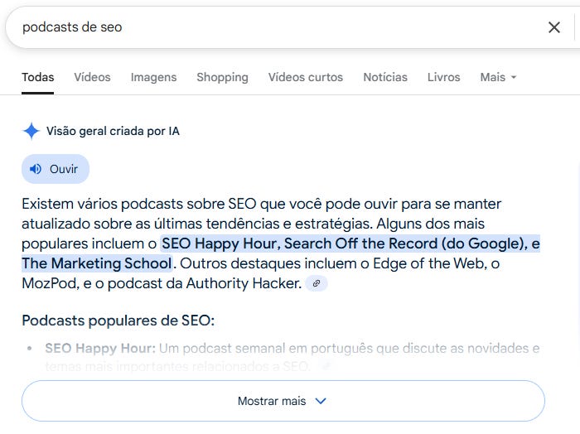Clear the search box with the X icon
This screenshot has width=580, height=434.
click(x=553, y=27)
